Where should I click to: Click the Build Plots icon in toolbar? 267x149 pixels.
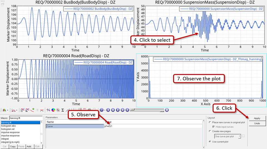tap(4, 110)
